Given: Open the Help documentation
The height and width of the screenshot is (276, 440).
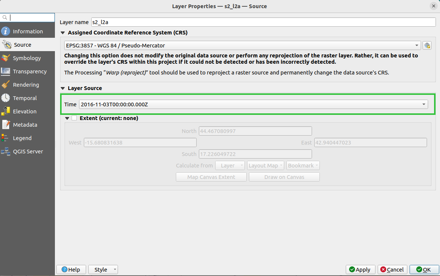Looking at the screenshot, I should coord(71,269).
